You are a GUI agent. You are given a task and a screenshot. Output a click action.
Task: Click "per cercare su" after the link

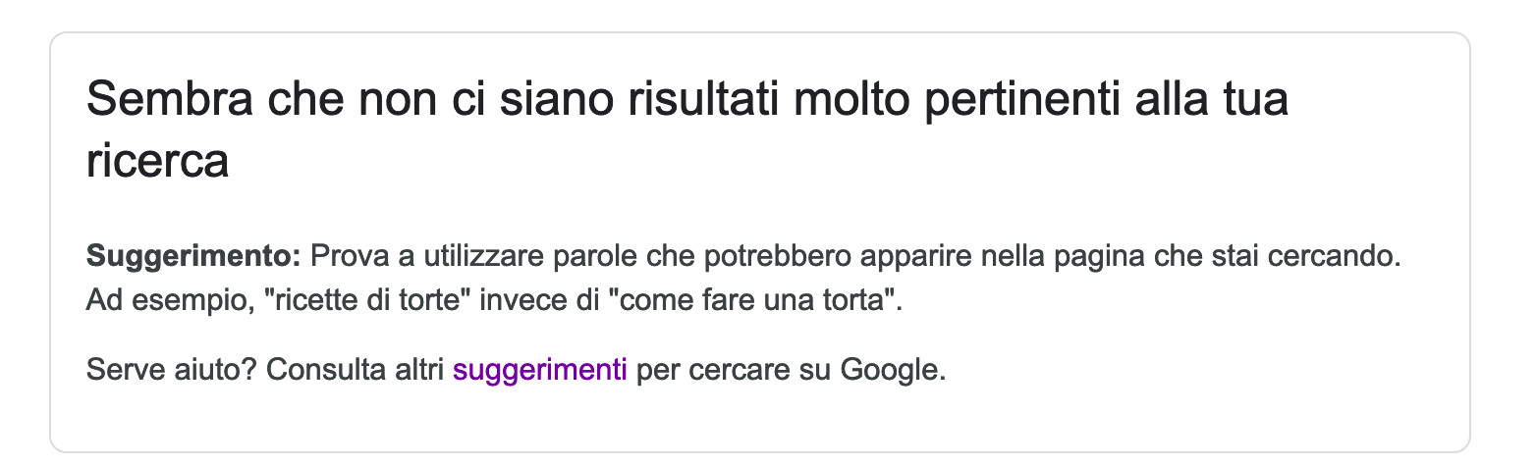point(735,370)
